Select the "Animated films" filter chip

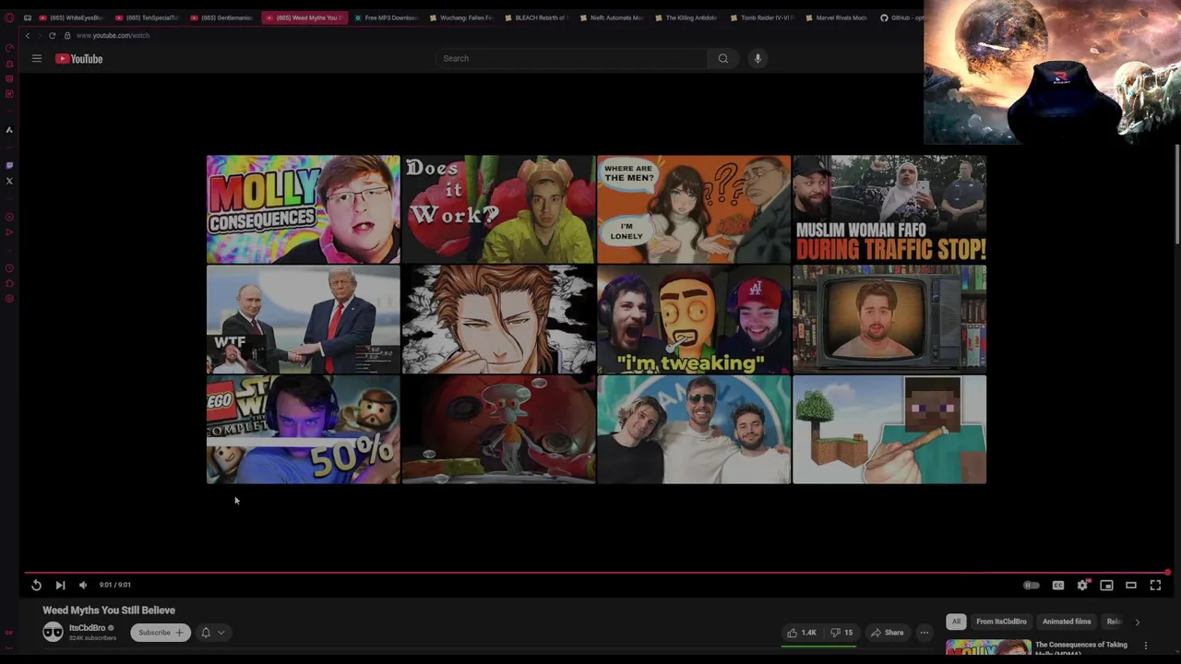click(1067, 622)
